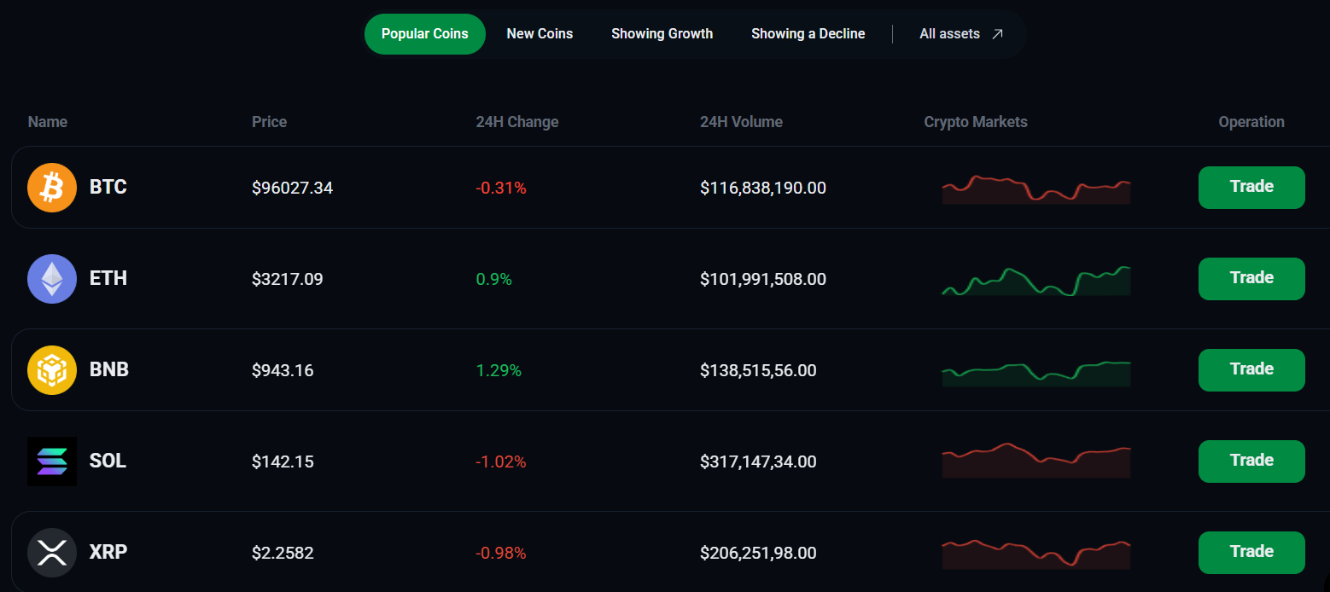Click the BTC price sparkline chart
The width and height of the screenshot is (1330, 592).
coord(1035,189)
